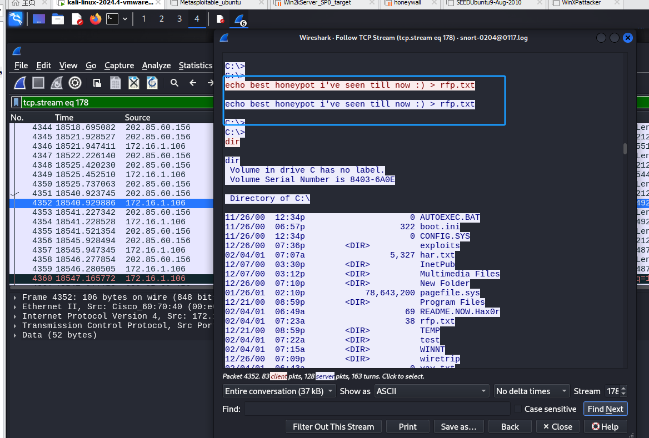Sort packets by the No. column

(x=31, y=118)
